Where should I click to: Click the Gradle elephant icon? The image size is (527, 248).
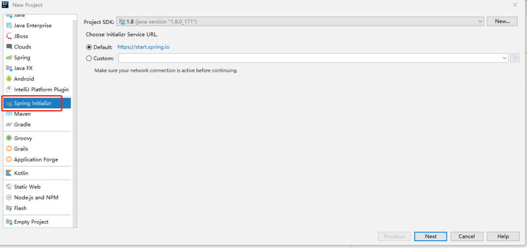coord(9,124)
